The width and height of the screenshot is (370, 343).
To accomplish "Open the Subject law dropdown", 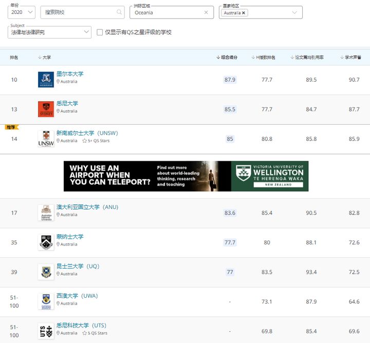I will click(49, 32).
